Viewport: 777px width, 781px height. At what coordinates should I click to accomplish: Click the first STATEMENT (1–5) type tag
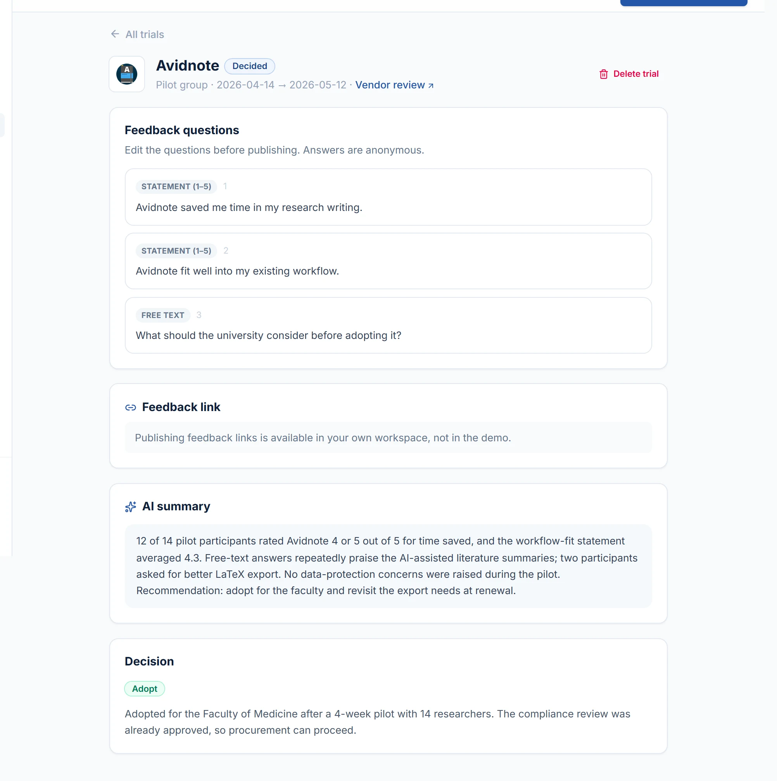(x=176, y=187)
